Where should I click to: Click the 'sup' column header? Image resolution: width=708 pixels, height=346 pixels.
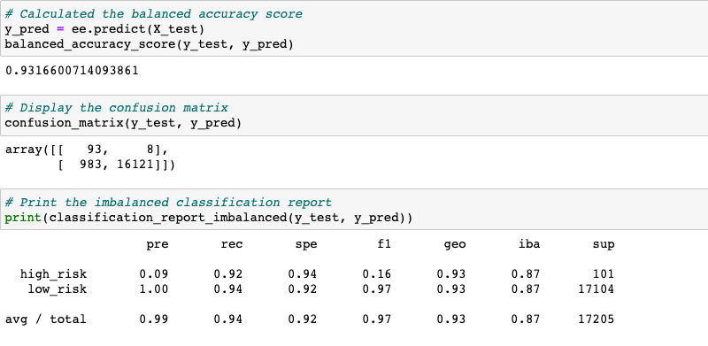(x=604, y=245)
